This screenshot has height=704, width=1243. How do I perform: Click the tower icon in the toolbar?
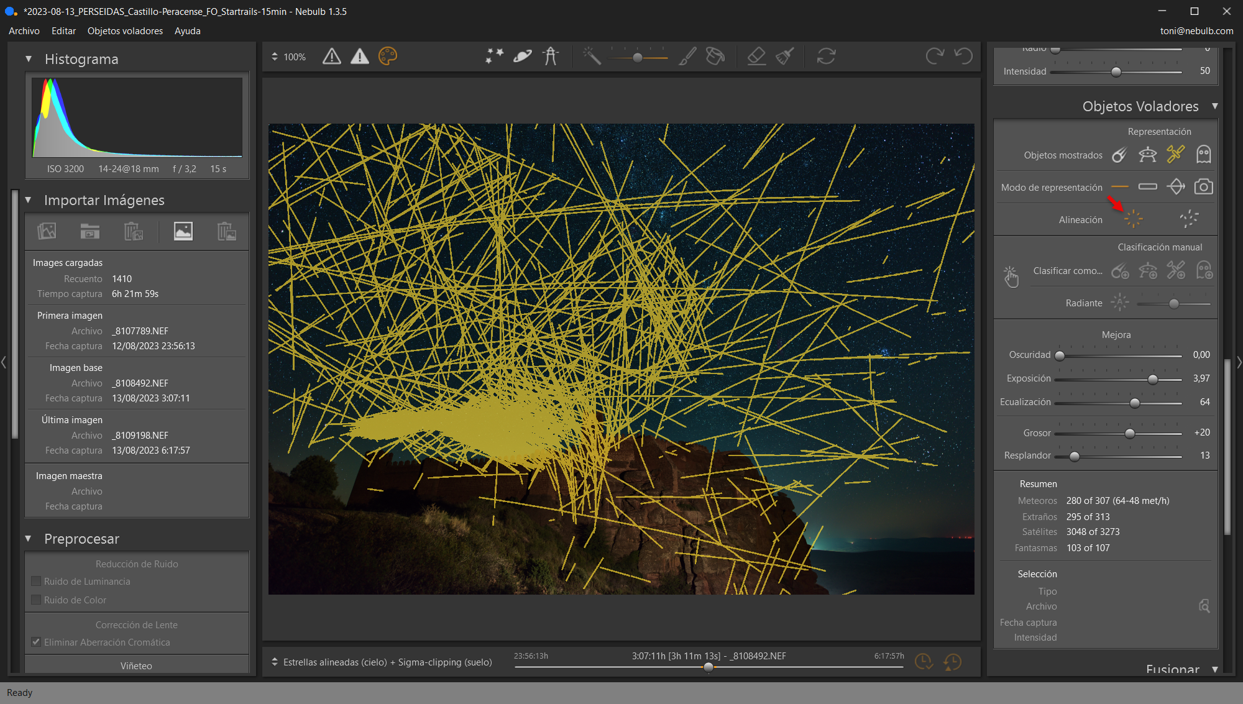551,57
